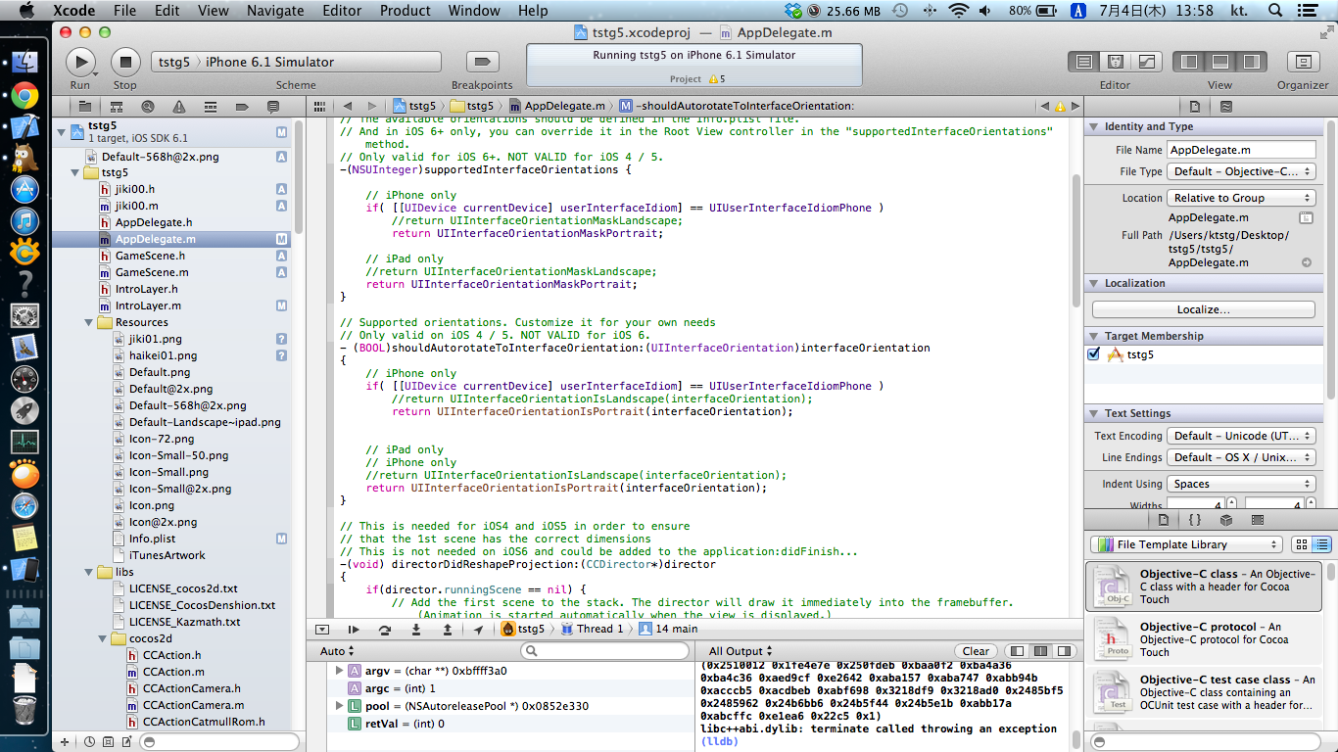The height and width of the screenshot is (752, 1338).
Task: Show the Quick Help inspector
Action: 1227,106
